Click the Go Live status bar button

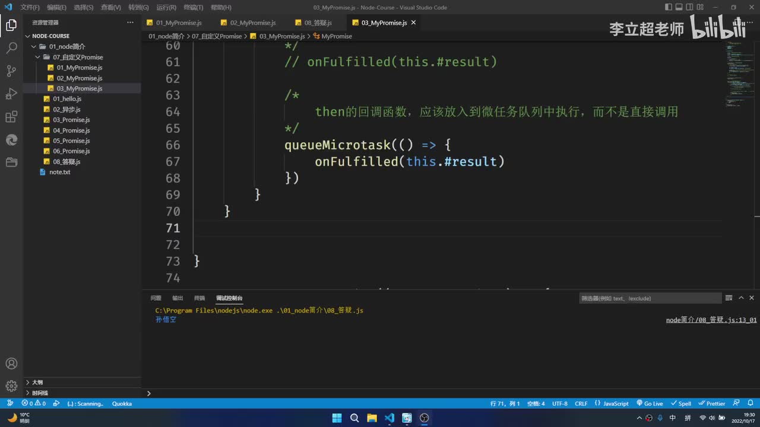tap(649, 403)
